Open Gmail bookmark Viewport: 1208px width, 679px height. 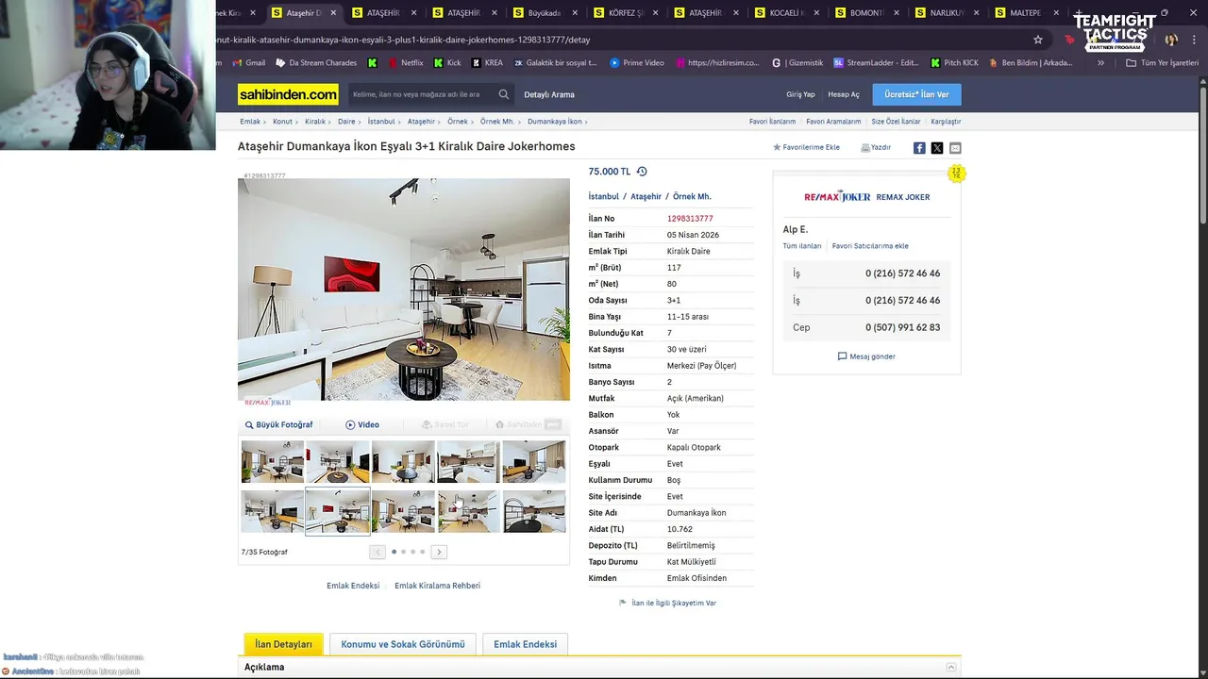click(249, 63)
